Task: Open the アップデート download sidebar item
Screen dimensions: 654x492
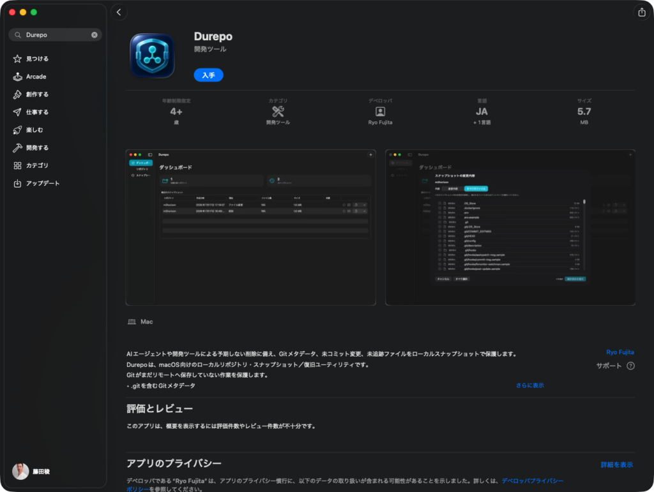Action: click(x=55, y=183)
